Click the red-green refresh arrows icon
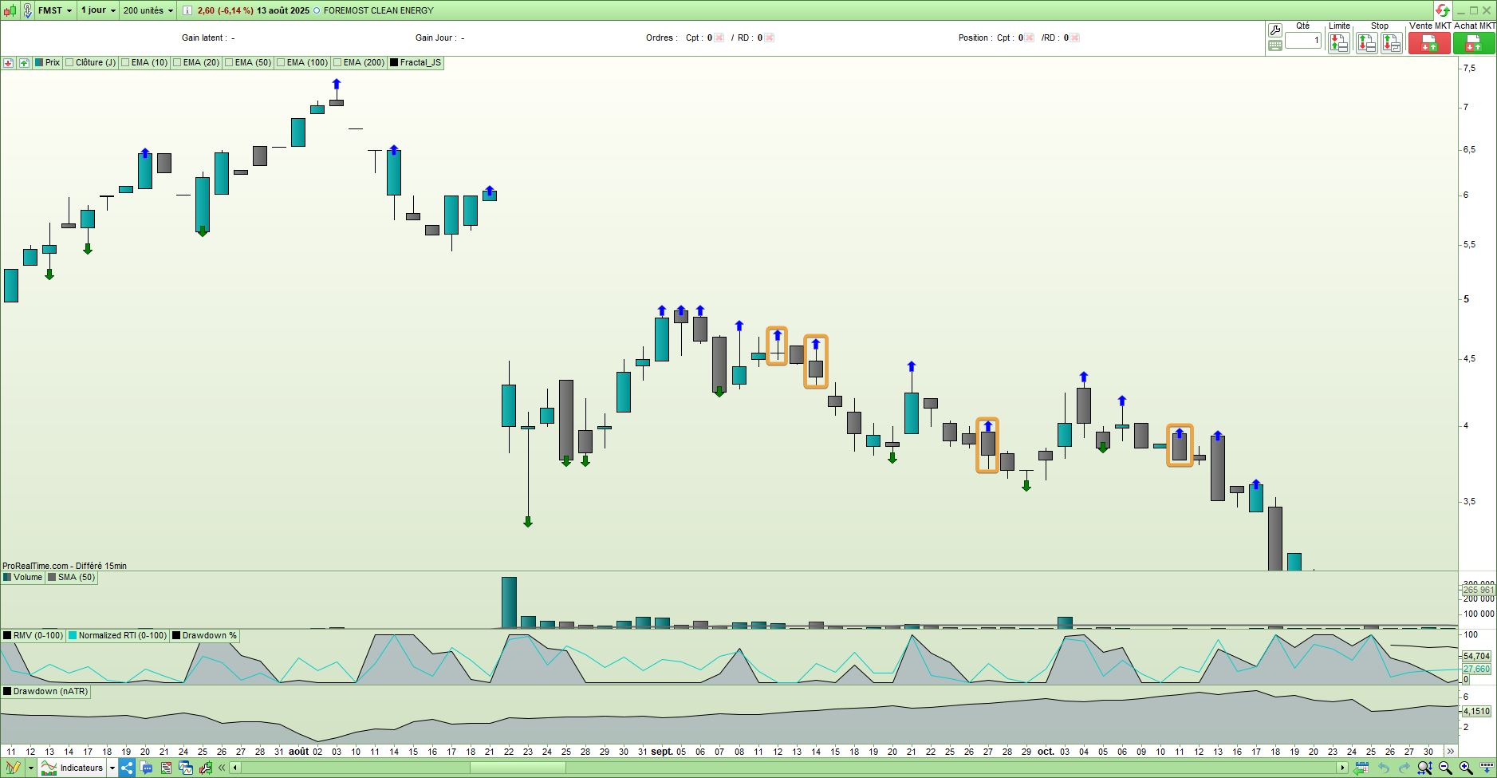This screenshot has width=1497, height=778. point(1442,10)
